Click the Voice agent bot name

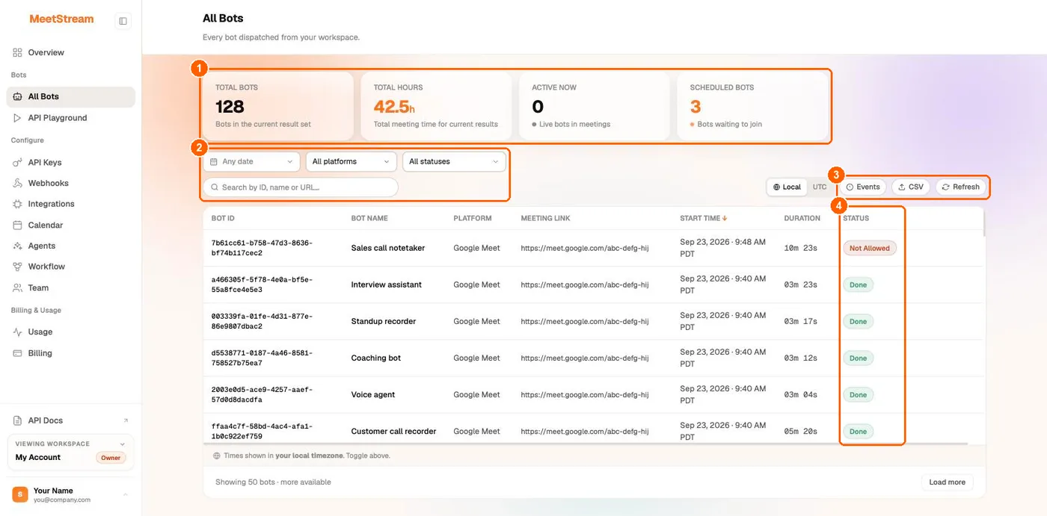[x=373, y=394]
